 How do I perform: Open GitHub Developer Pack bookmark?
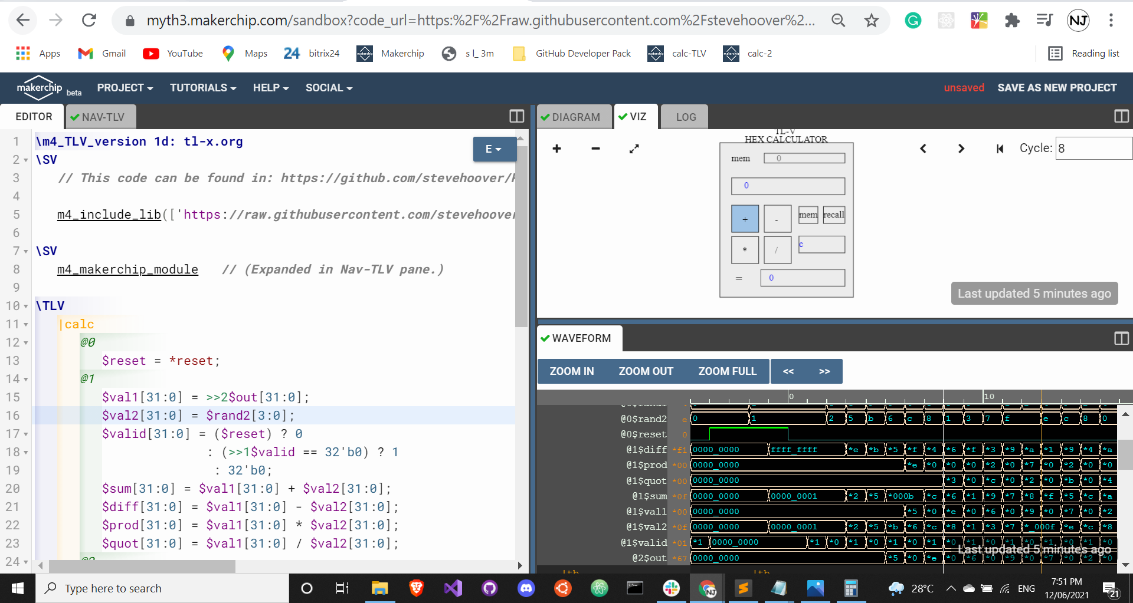click(572, 53)
